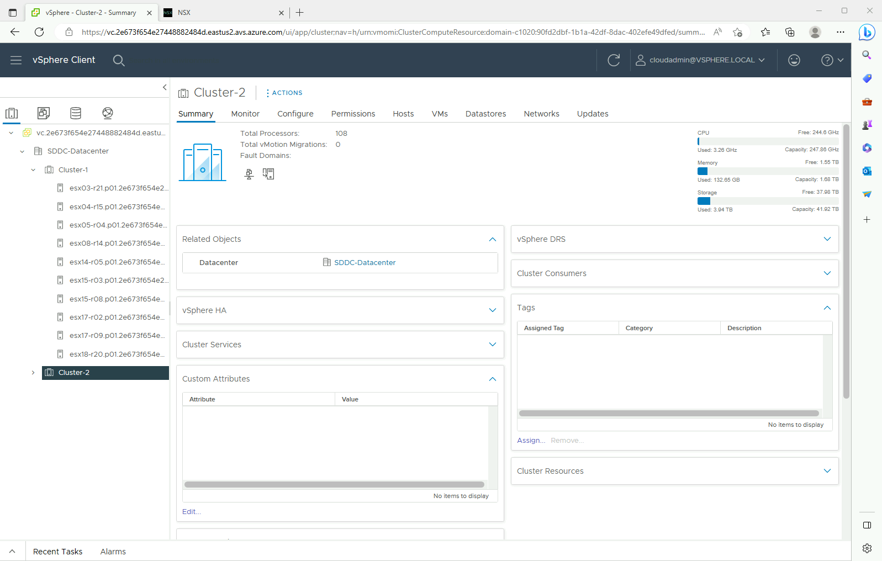Viewport: 882px width, 561px height.
Task: Switch to VMs and Templates inventory view
Action: 44,113
